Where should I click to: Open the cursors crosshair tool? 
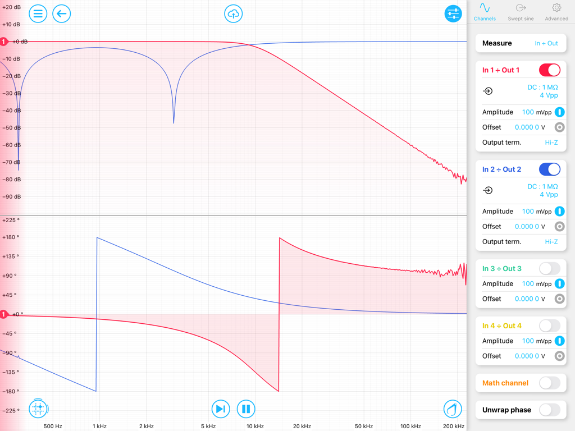38,409
